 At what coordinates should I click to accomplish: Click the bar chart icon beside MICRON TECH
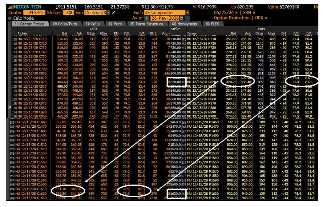point(10,7)
